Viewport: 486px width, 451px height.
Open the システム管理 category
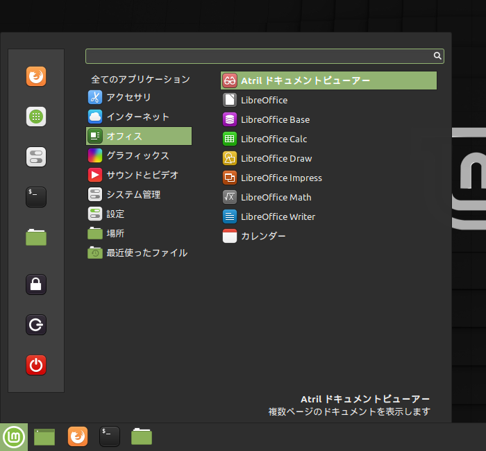(x=139, y=194)
